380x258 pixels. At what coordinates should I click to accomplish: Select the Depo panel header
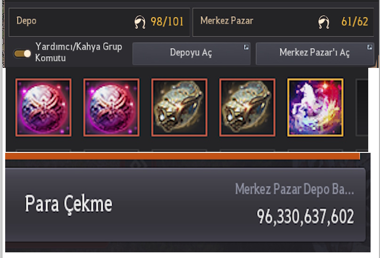click(x=99, y=22)
